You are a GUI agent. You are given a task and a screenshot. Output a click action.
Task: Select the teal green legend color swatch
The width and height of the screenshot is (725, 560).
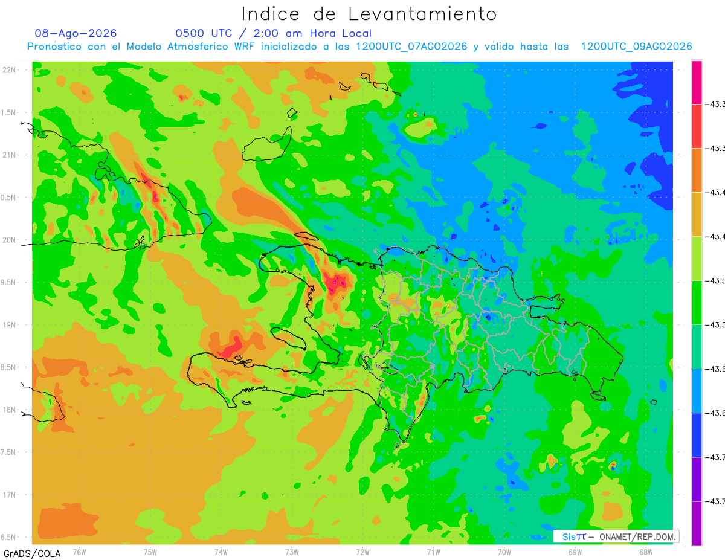tap(697, 347)
